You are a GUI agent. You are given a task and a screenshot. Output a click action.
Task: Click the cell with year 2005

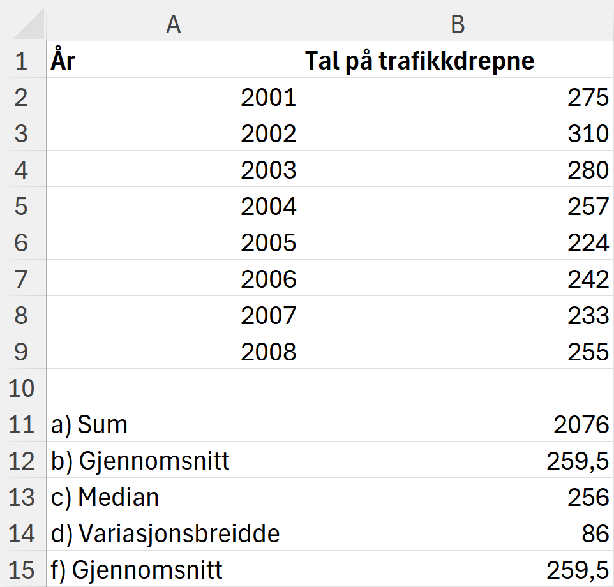[x=172, y=242]
